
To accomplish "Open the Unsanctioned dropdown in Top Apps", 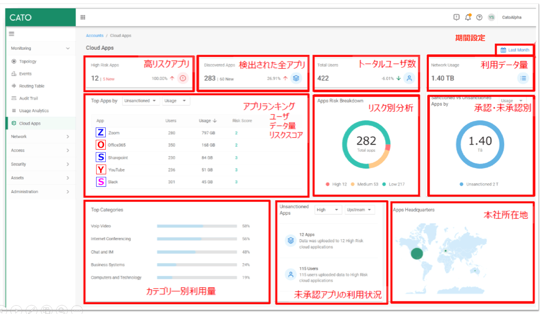I will coord(140,101).
